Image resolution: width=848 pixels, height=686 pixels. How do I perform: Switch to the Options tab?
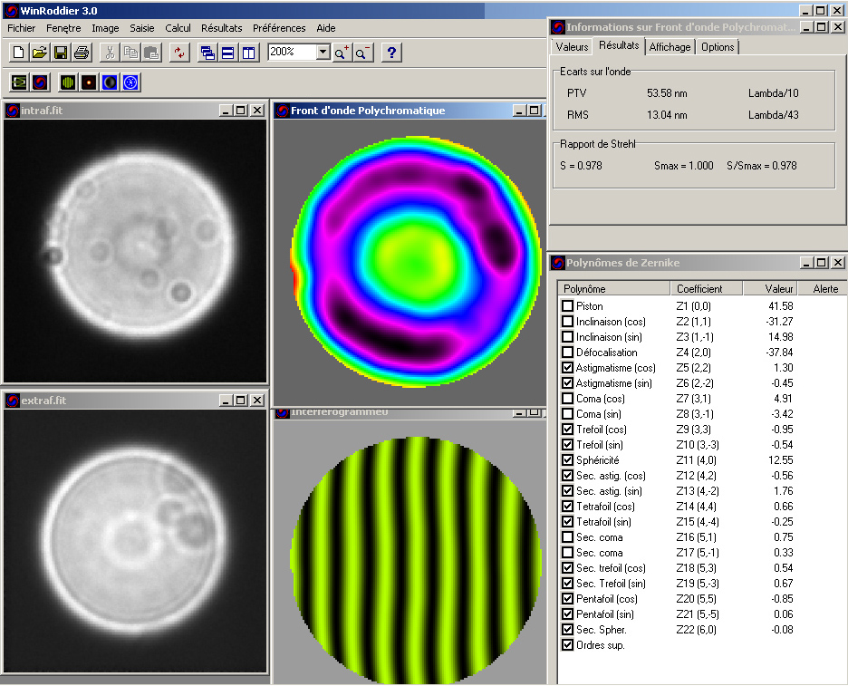coord(718,47)
